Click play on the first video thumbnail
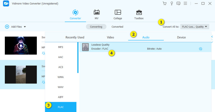Screen dimensions: 215x112 21,46
